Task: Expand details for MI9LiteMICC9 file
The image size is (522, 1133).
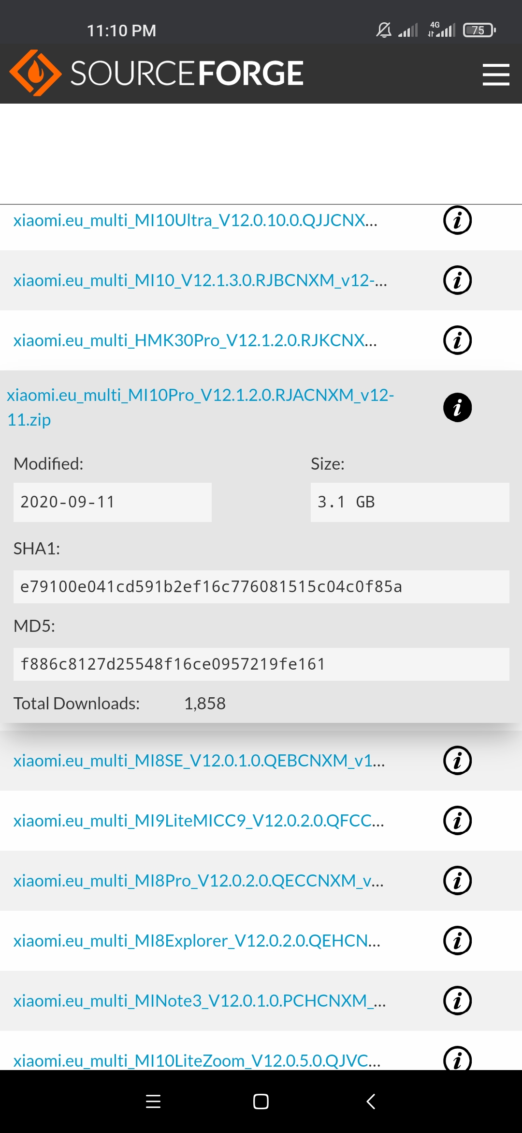Action: (457, 821)
